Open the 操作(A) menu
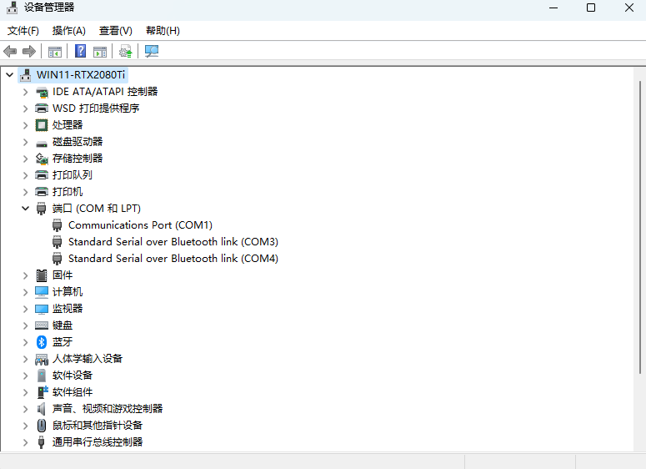This screenshot has width=646, height=469. point(69,31)
